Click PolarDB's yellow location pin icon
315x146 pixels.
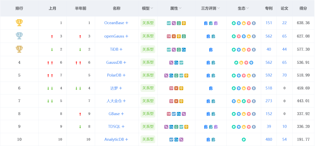[186, 75]
